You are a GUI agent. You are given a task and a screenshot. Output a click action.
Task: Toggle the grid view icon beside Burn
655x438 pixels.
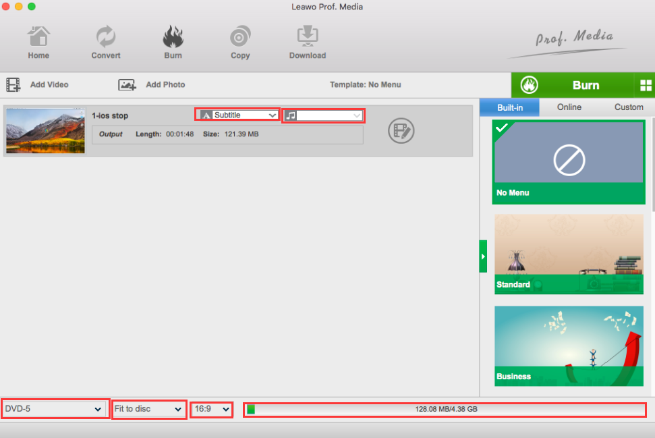pyautogui.click(x=646, y=85)
